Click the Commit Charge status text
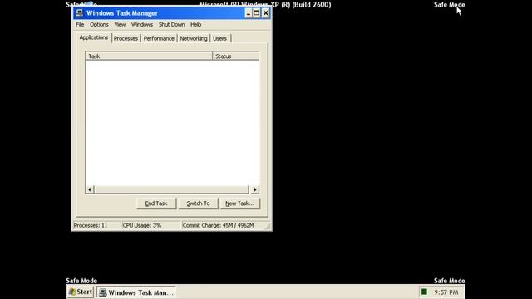Screen dimensions: 532x299 [x=218, y=225]
